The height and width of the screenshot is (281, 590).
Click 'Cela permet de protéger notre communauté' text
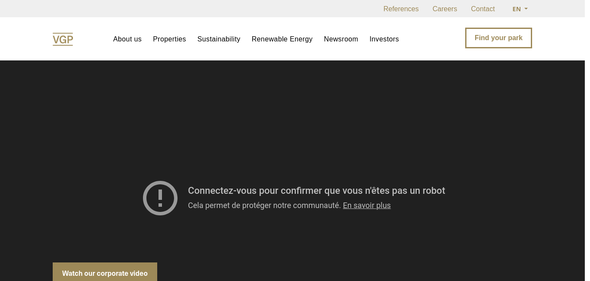point(264,205)
